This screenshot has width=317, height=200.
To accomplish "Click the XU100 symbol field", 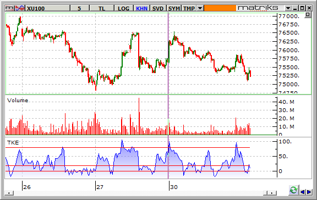I will coord(47,8).
